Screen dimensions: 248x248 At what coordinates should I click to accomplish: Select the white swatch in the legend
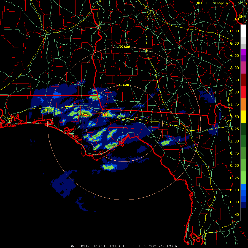click(x=243, y=31)
